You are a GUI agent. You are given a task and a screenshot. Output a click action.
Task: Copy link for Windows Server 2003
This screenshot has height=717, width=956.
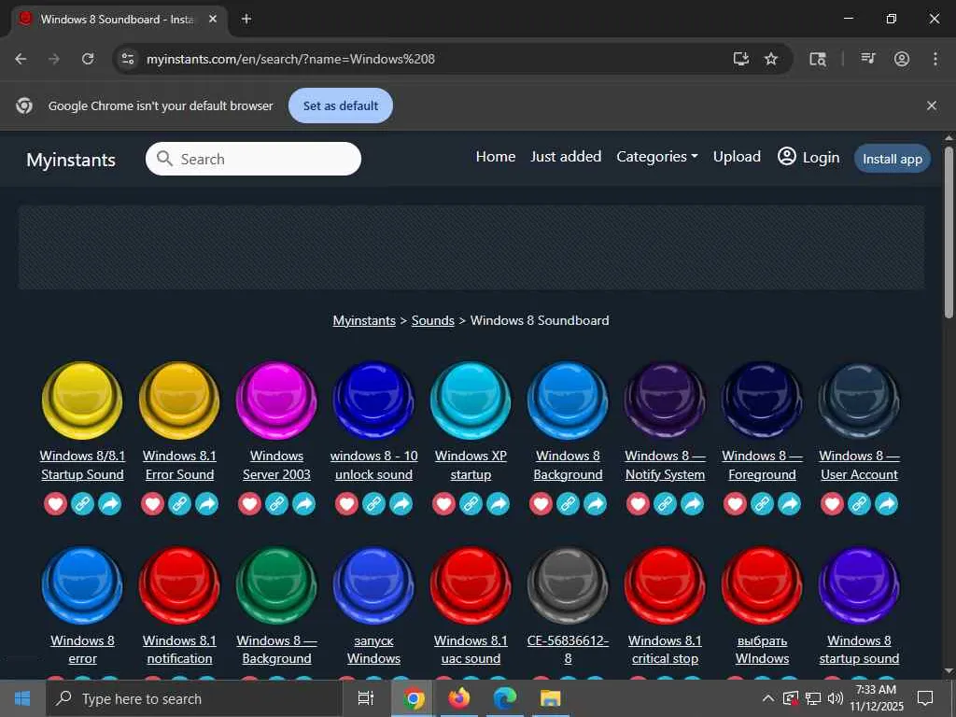coord(276,503)
